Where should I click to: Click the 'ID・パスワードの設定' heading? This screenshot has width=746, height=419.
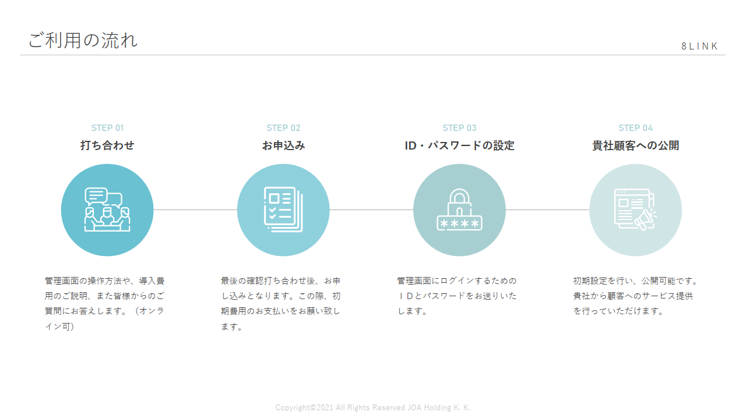[459, 145]
